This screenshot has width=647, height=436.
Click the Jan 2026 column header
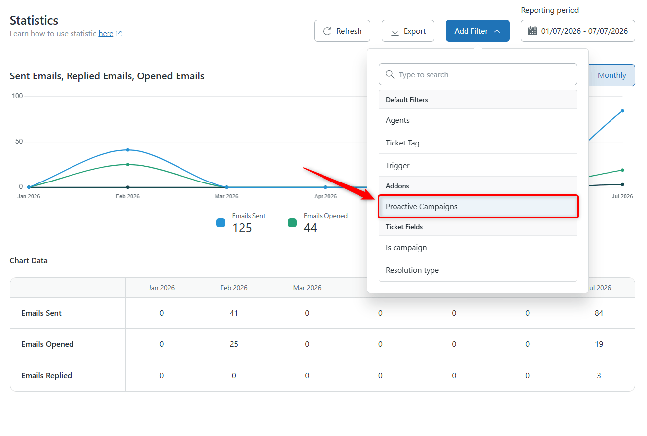click(162, 288)
